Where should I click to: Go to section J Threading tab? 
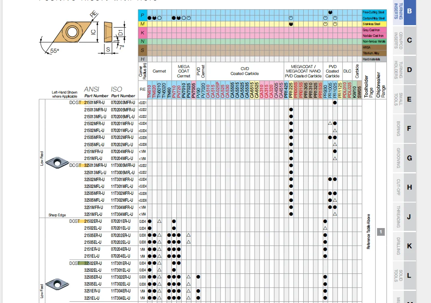point(404,217)
